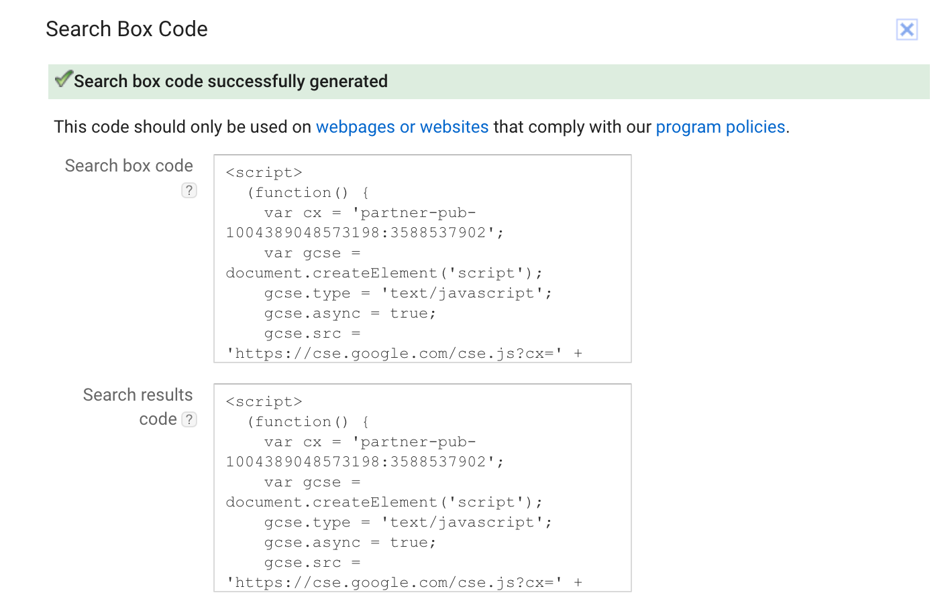
Task: Click partner-pub ID line in Search results code
Action: click(365, 462)
